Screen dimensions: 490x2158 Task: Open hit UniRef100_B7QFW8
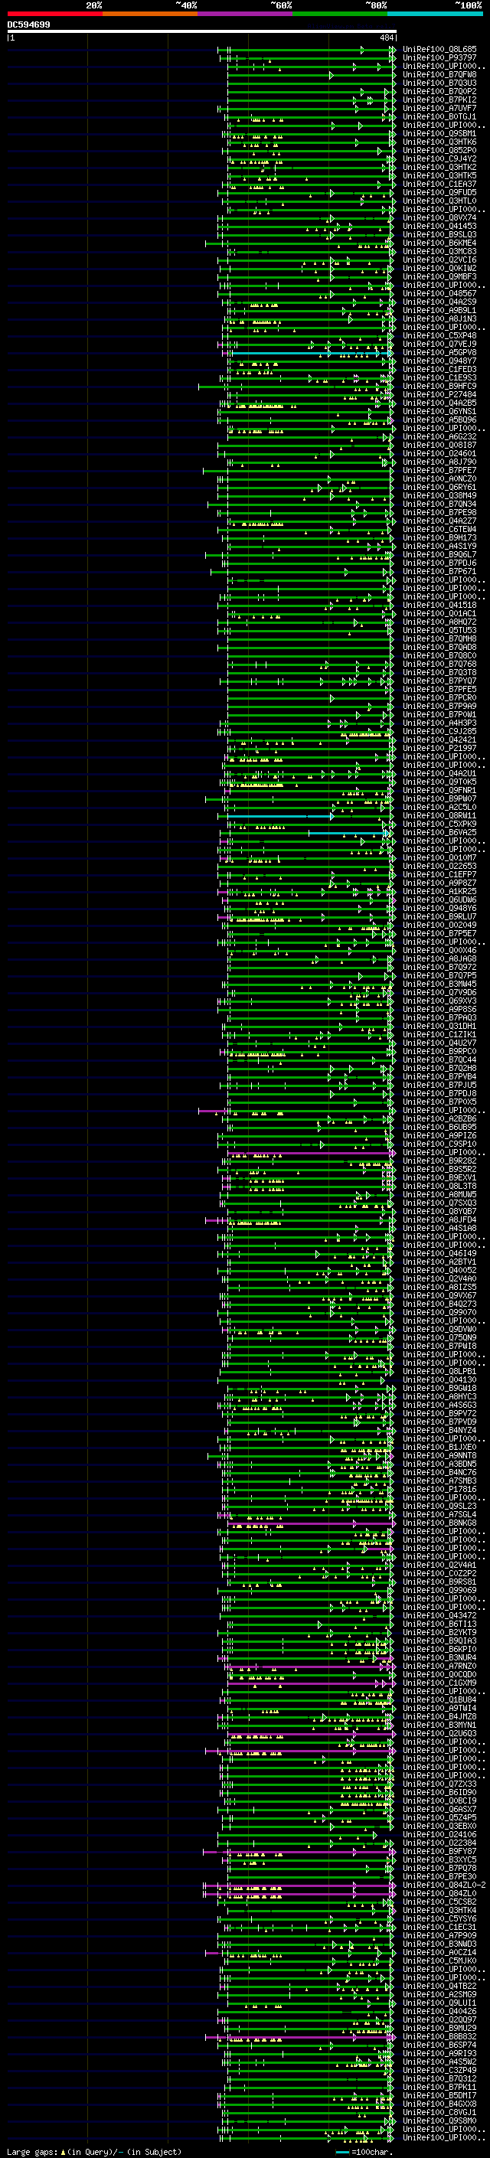[x=439, y=74]
